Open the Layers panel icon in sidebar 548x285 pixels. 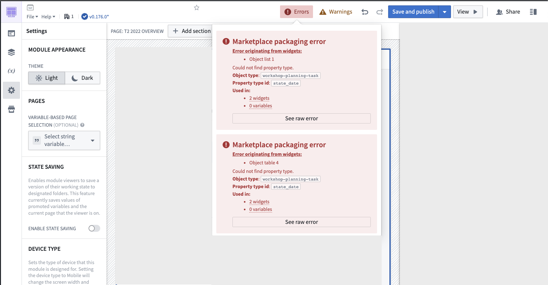pyautogui.click(x=11, y=52)
